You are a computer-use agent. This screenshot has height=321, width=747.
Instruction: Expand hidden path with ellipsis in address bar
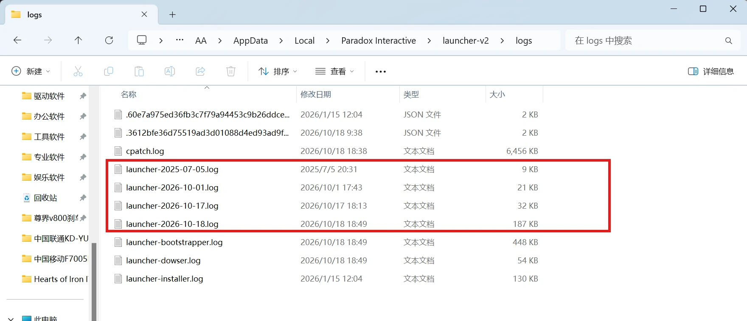(180, 40)
